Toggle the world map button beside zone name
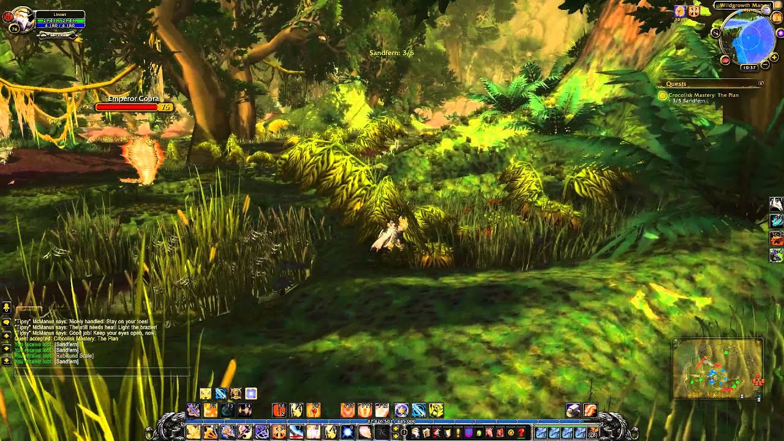Image resolution: width=784 pixels, height=441 pixels. point(778,5)
